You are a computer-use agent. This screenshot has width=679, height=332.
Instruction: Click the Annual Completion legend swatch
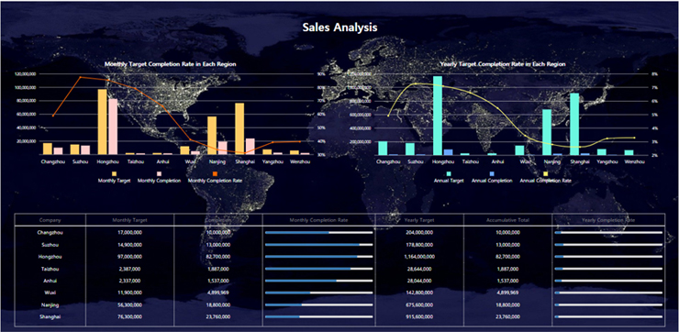click(492, 173)
